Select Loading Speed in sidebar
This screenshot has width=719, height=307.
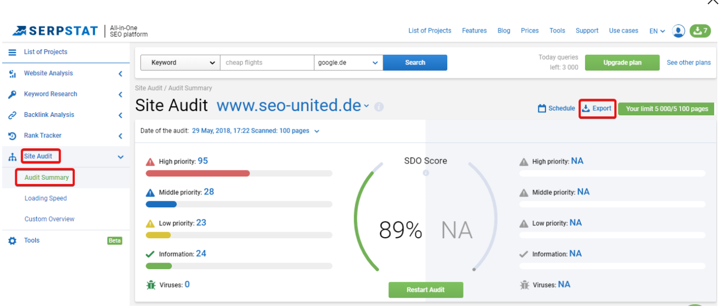[x=46, y=199]
